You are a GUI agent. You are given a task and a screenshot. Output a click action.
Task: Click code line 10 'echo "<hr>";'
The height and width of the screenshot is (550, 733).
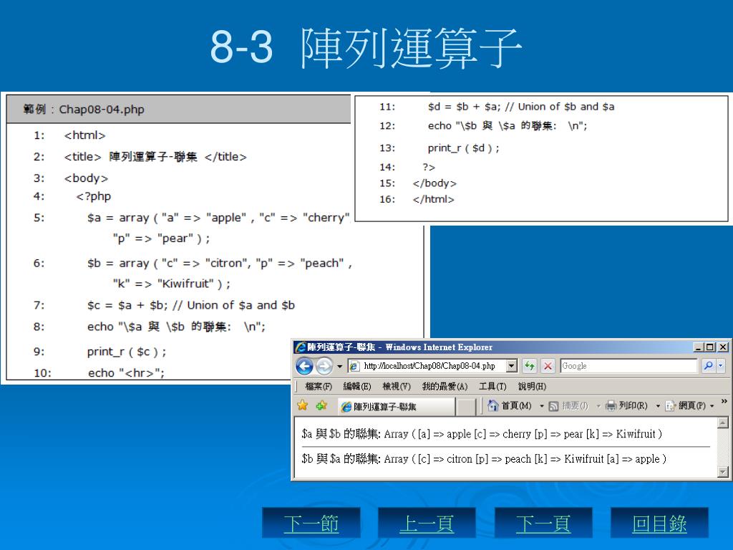pos(126,372)
